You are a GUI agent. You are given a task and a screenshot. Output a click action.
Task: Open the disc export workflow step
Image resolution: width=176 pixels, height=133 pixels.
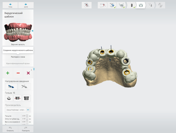[160, 5]
